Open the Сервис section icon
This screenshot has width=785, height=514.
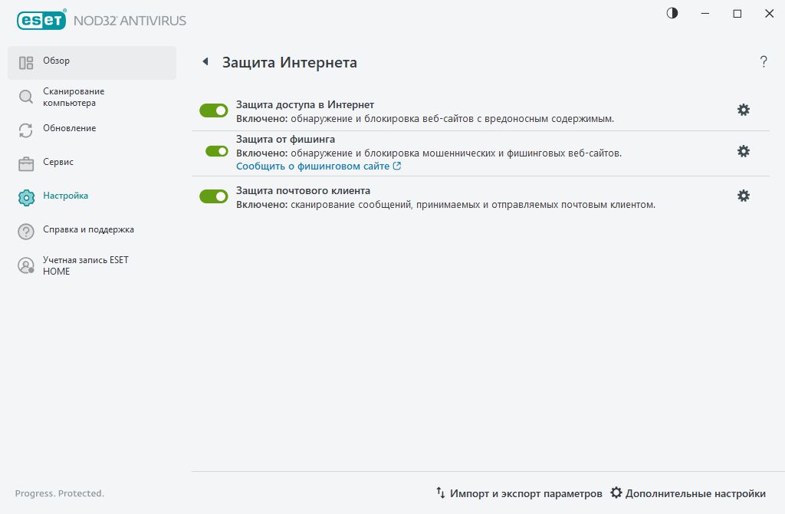tap(25, 163)
